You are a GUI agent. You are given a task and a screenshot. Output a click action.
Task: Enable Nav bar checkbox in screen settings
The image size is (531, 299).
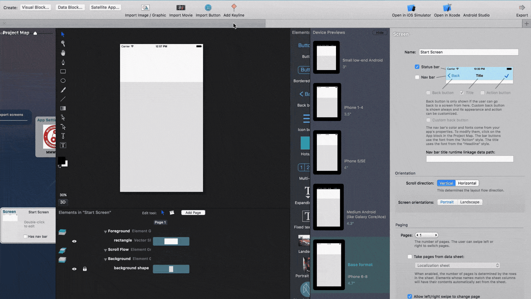(417, 77)
